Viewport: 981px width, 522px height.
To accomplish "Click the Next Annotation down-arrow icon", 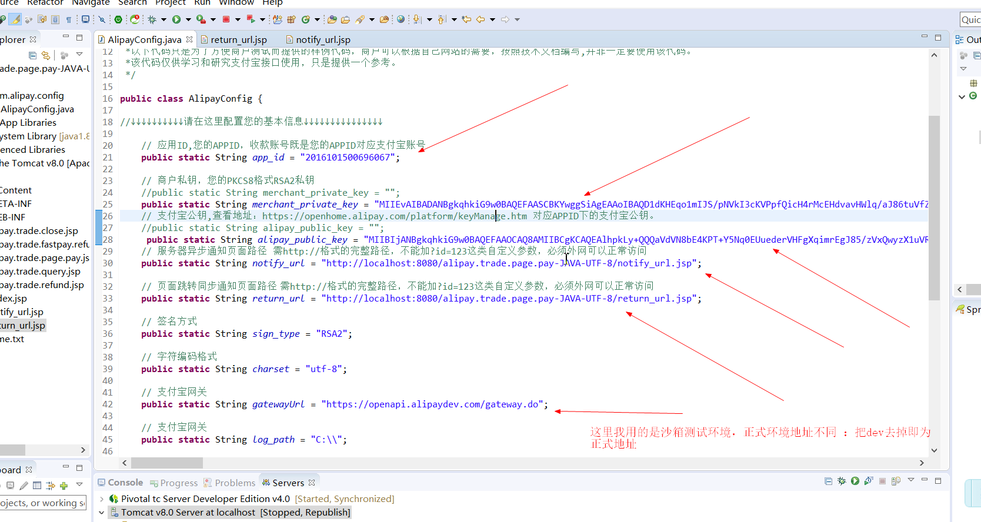I will [417, 19].
